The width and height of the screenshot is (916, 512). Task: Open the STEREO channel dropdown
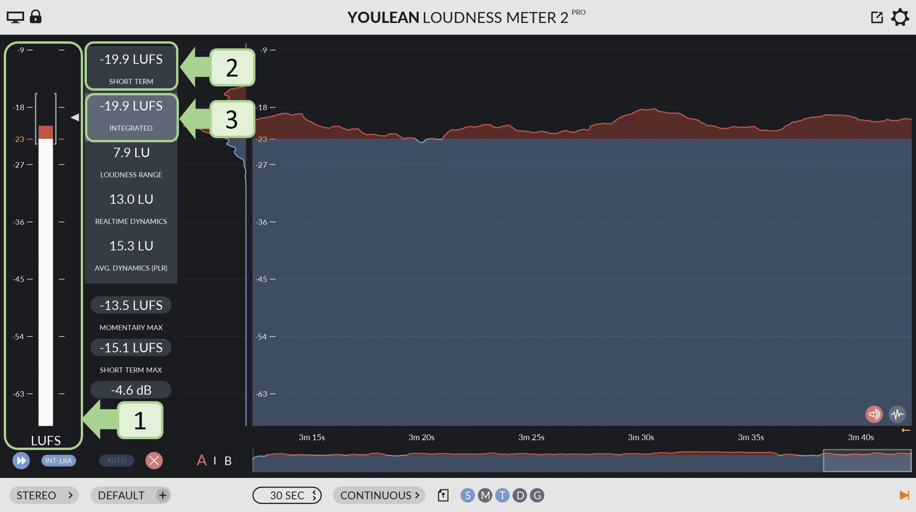click(x=44, y=495)
